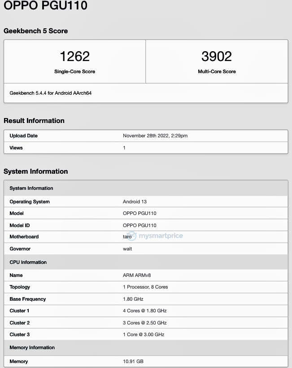This screenshot has width=292, height=368.
Task: Click the CPU Name label
Action: 16,275
